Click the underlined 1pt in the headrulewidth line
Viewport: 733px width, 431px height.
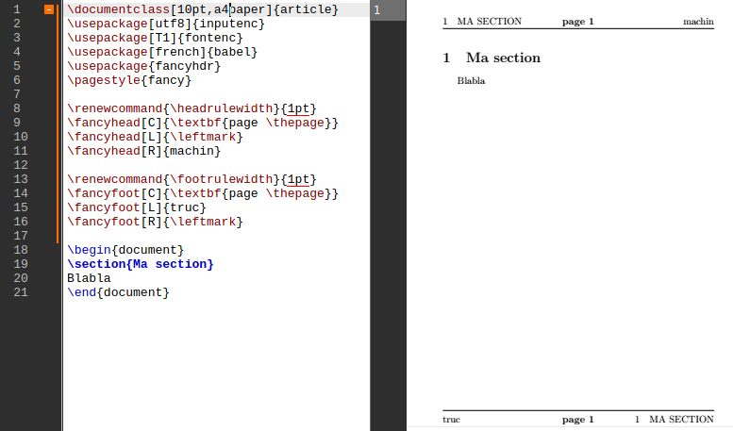298,108
